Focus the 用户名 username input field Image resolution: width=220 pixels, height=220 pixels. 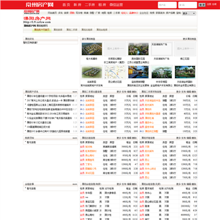point(167,5)
